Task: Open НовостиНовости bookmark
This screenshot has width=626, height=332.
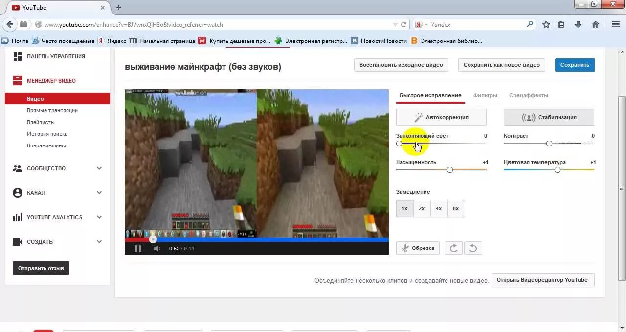Action: coord(379,41)
